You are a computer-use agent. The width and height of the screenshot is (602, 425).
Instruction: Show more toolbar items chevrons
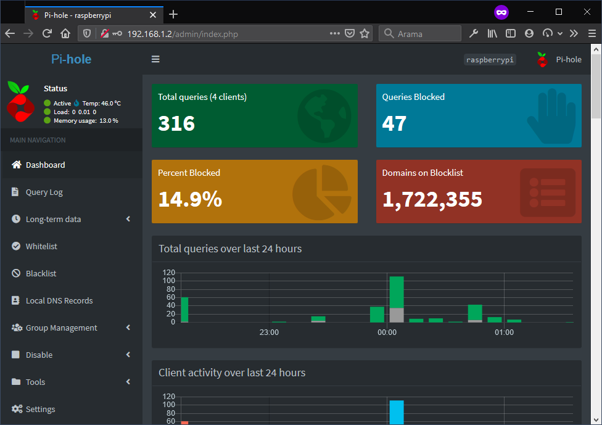574,34
